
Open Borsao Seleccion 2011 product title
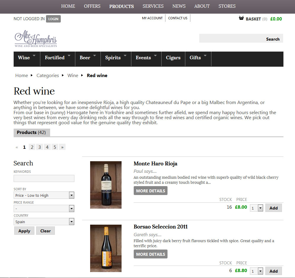click(x=161, y=227)
